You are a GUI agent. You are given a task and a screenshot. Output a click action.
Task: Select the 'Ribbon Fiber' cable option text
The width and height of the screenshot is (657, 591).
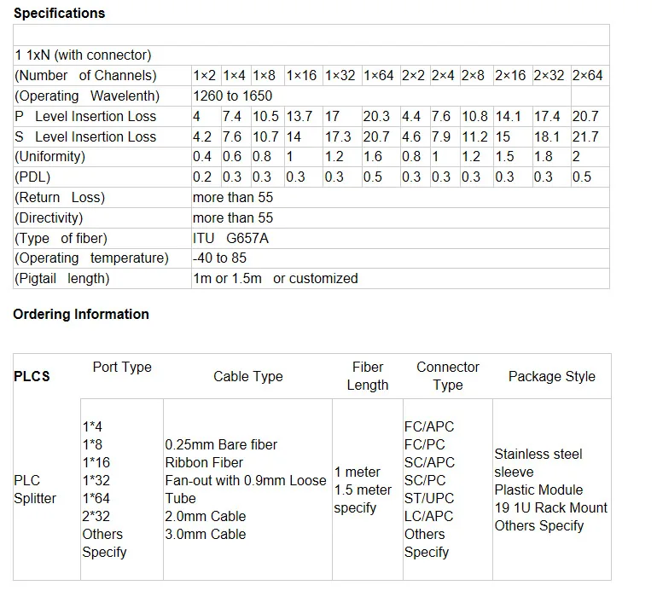pos(204,463)
